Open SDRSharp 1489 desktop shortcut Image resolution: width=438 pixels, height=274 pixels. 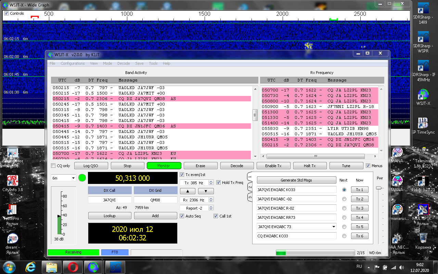point(423,10)
